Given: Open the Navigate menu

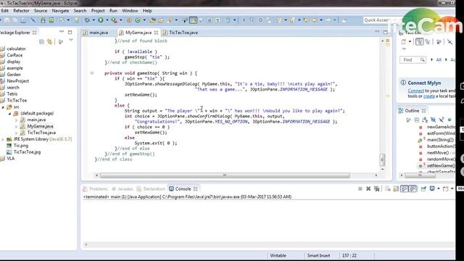Looking at the screenshot, I should pos(60,11).
